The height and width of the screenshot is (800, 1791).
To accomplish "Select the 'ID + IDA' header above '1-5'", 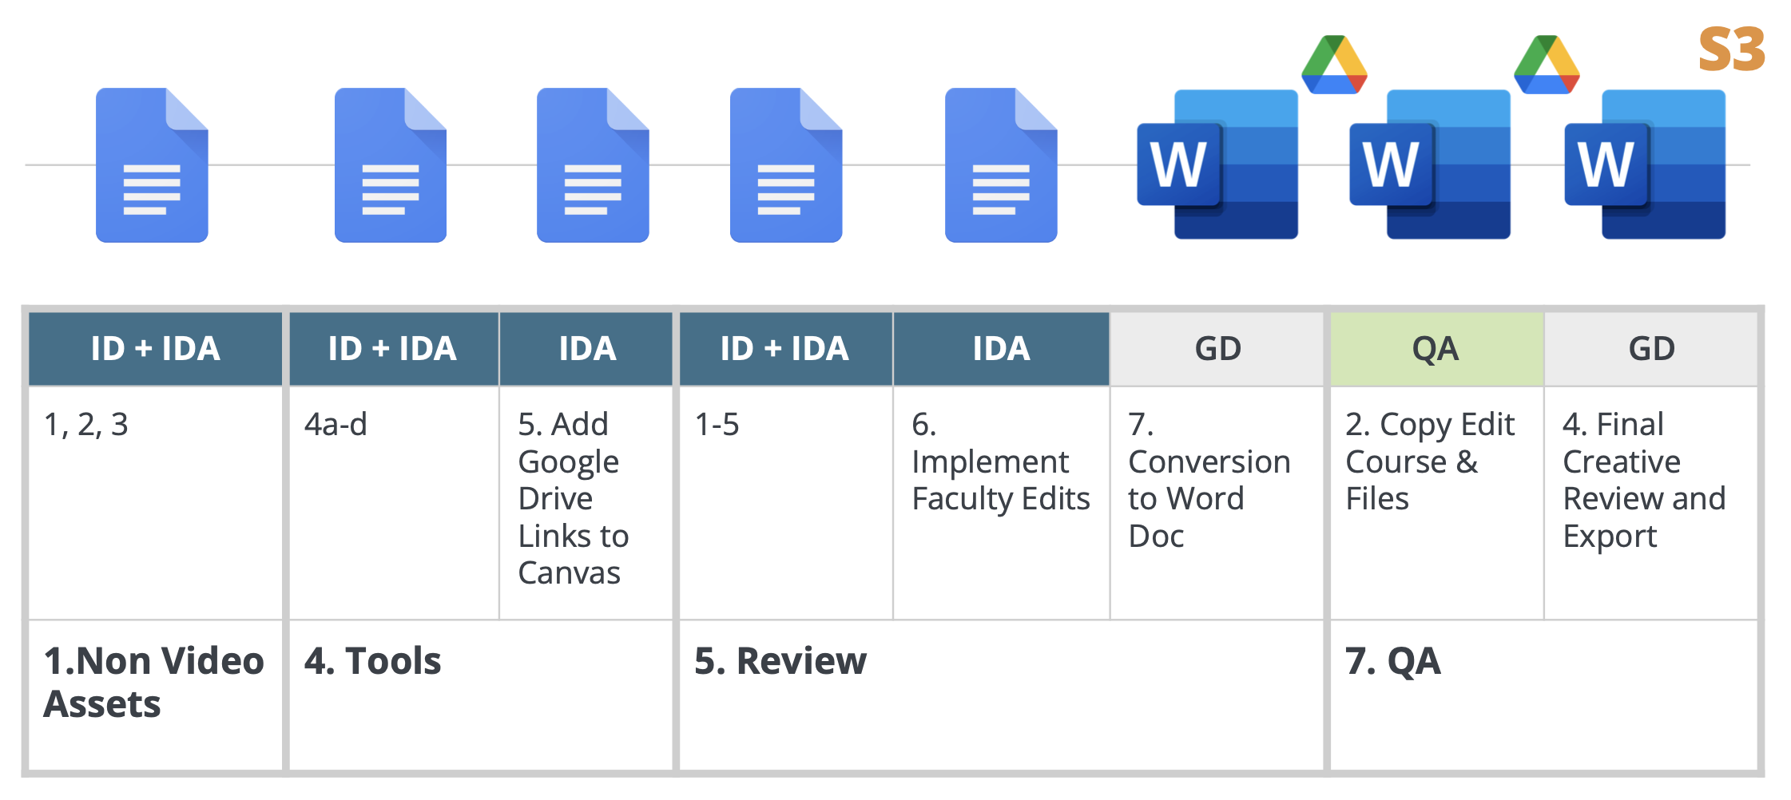I will click(x=785, y=349).
